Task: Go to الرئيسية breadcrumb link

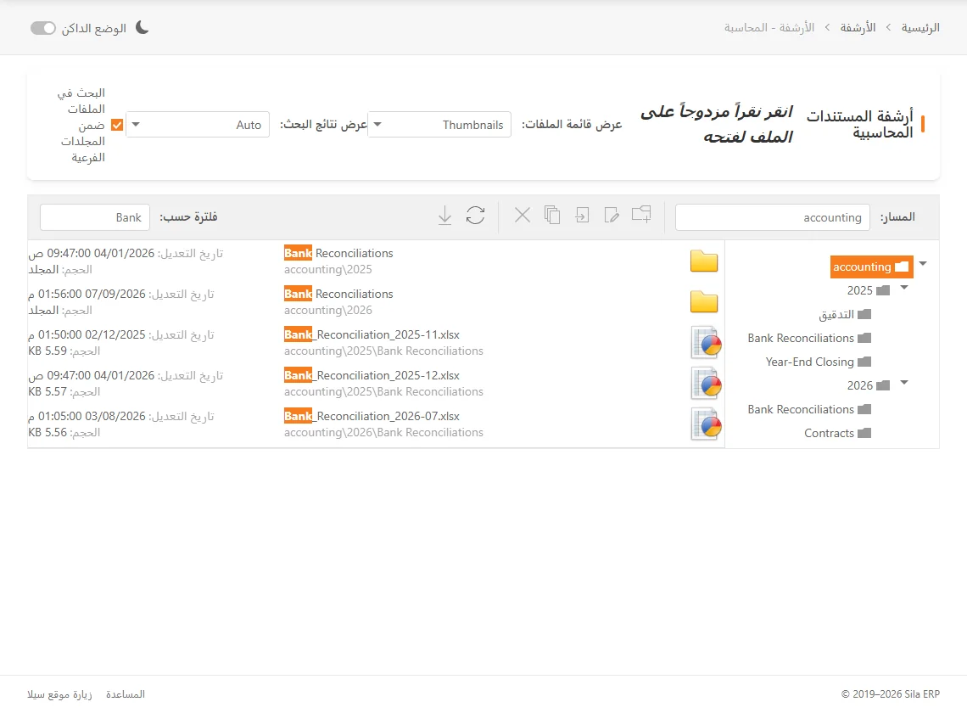Action: coord(920,28)
